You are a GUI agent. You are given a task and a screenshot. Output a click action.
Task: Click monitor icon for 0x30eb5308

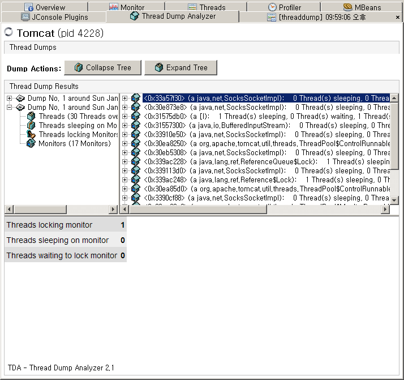tap(136, 152)
